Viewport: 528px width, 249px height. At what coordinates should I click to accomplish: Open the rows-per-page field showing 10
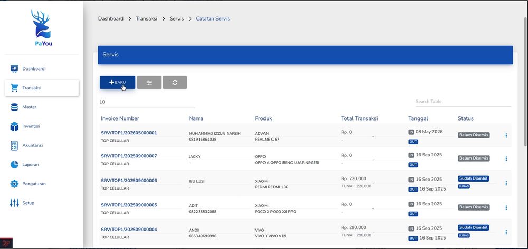click(147, 102)
